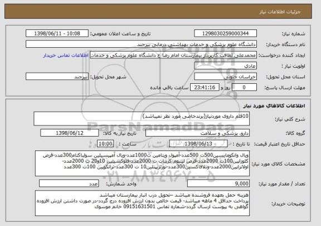
Task: Click the اطلاعات کالاهای مورد نیاز section heading
Action: 274,106
